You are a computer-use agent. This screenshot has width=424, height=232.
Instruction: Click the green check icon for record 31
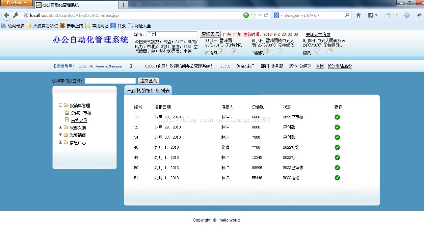337,117
